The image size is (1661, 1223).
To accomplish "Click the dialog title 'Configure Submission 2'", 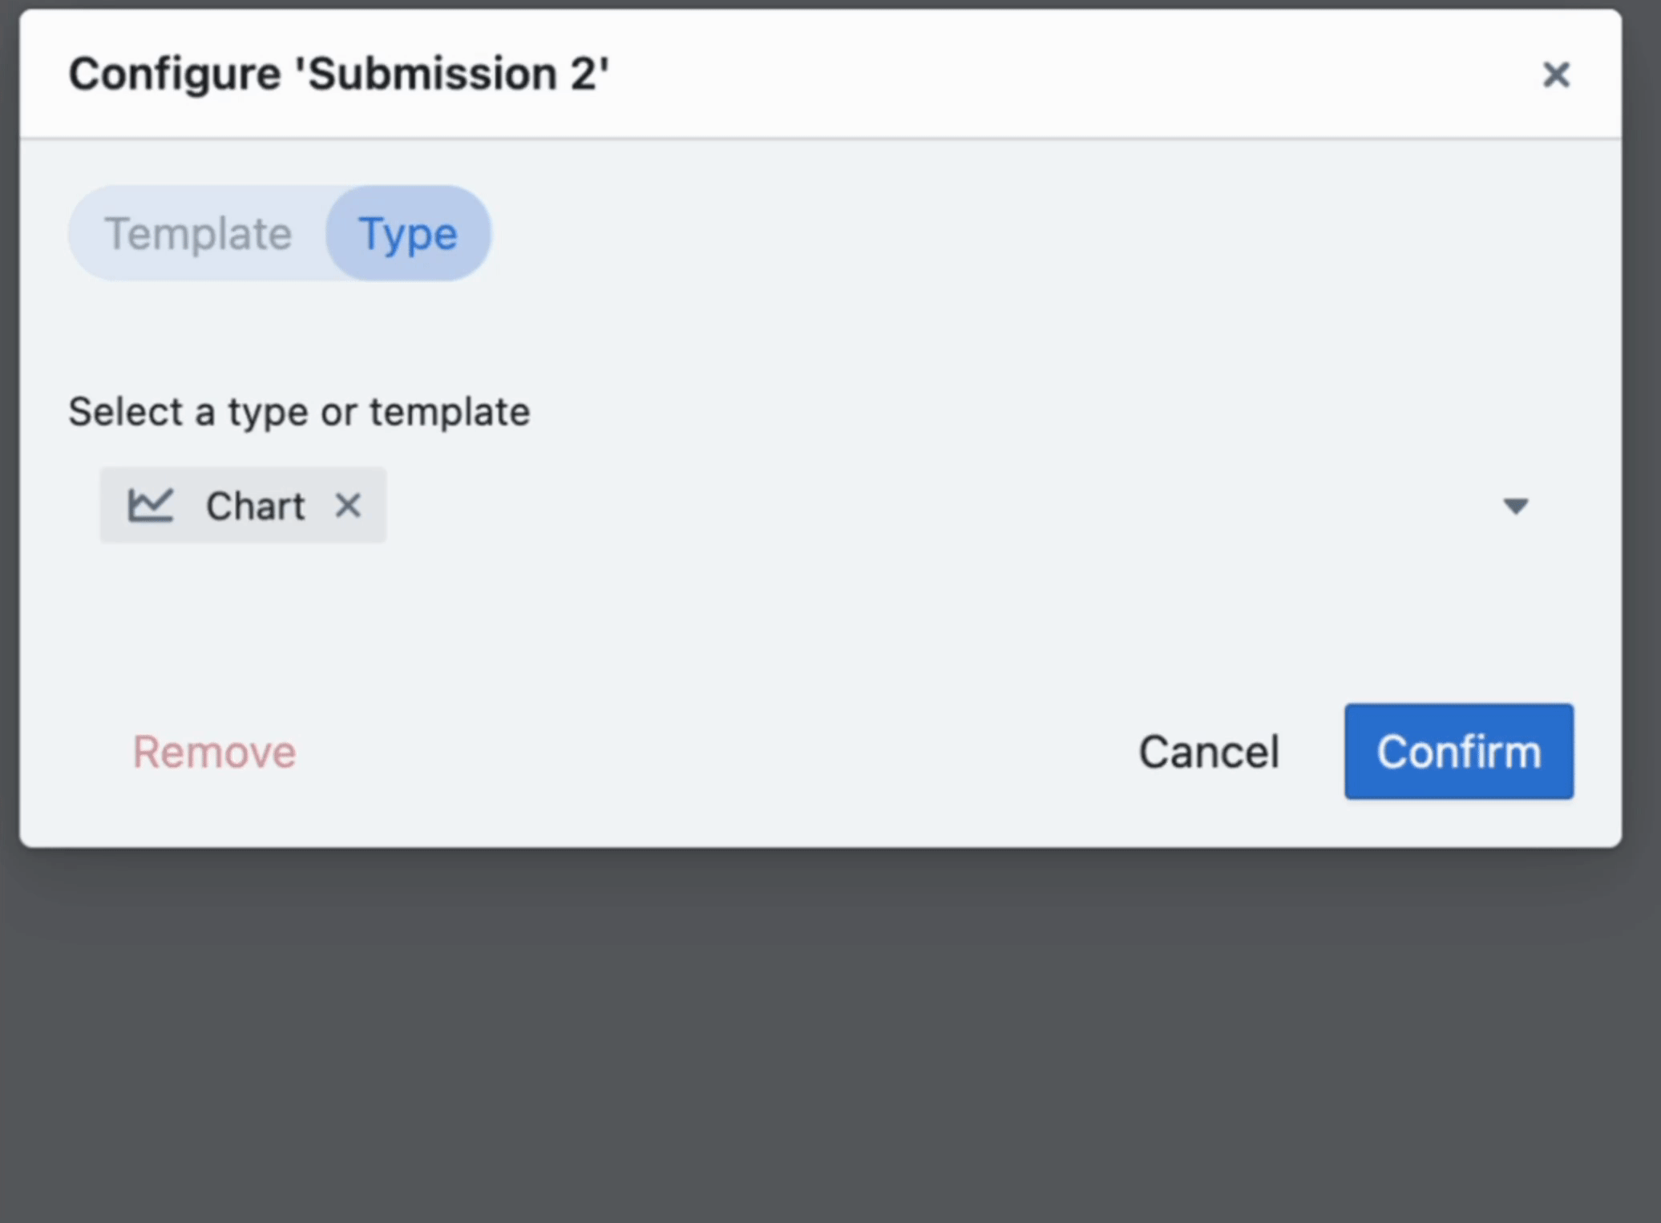I will tap(338, 74).
